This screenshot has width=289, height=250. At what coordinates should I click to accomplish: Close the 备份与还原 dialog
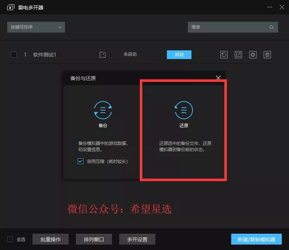click(218, 78)
